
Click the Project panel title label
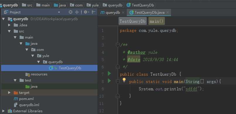click(15, 12)
